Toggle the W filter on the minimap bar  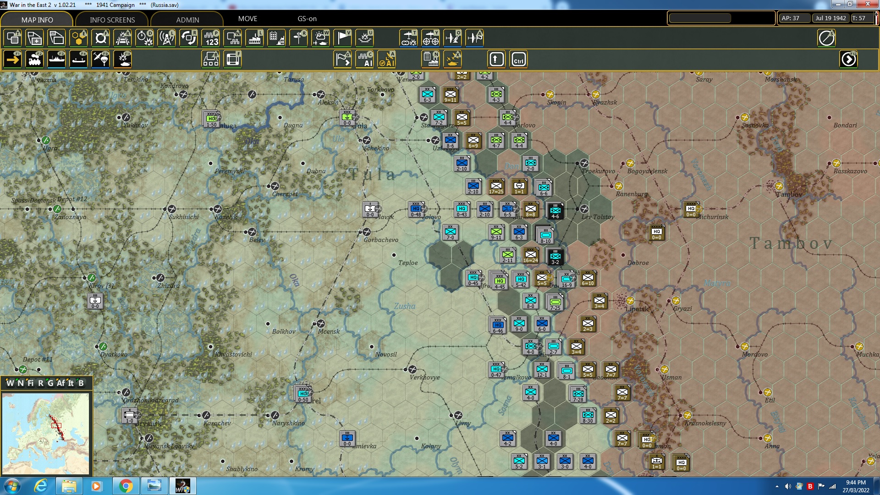tap(10, 383)
